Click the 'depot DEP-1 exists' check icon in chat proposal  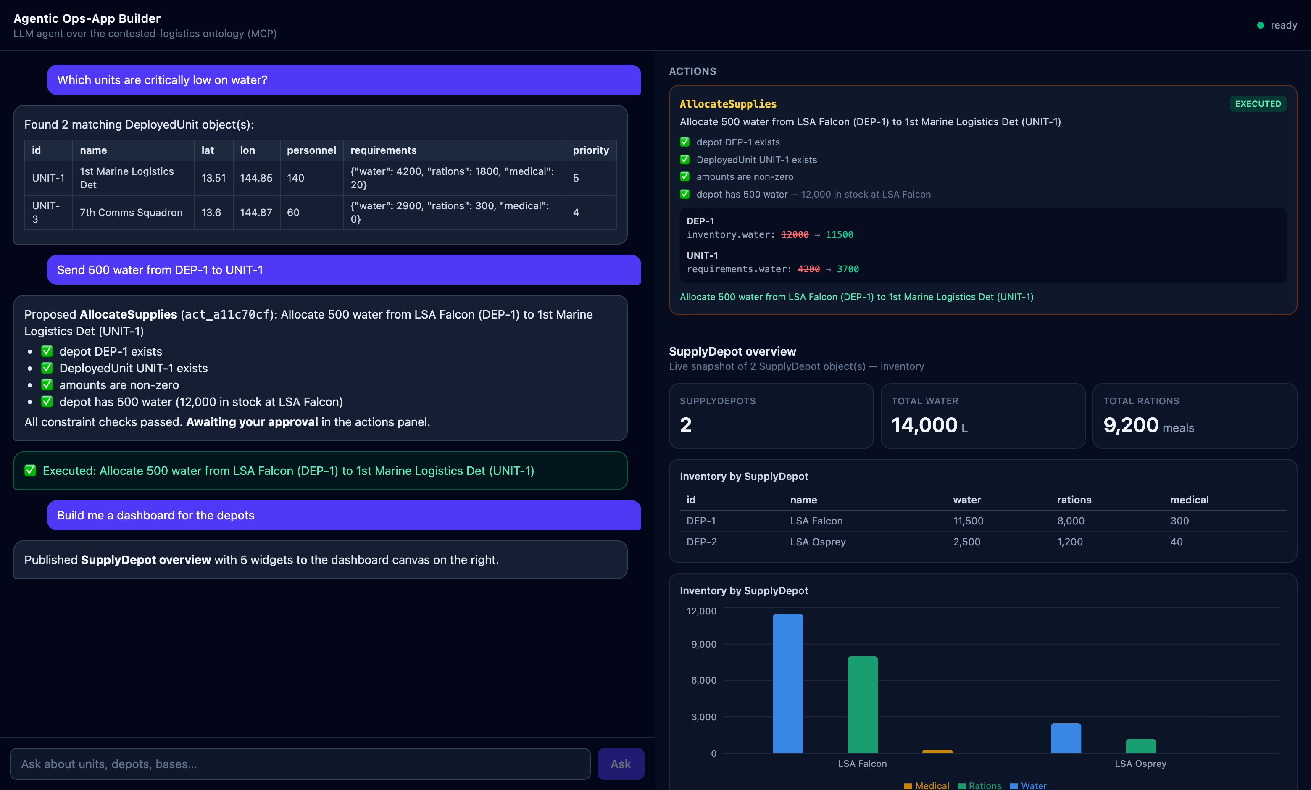tap(47, 351)
